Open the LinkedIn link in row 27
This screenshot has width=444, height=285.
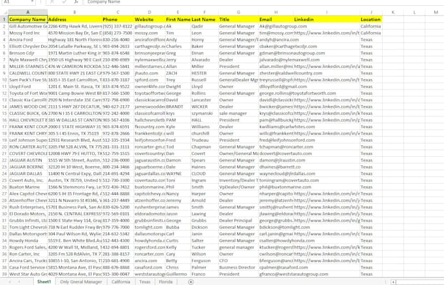(x=326, y=193)
